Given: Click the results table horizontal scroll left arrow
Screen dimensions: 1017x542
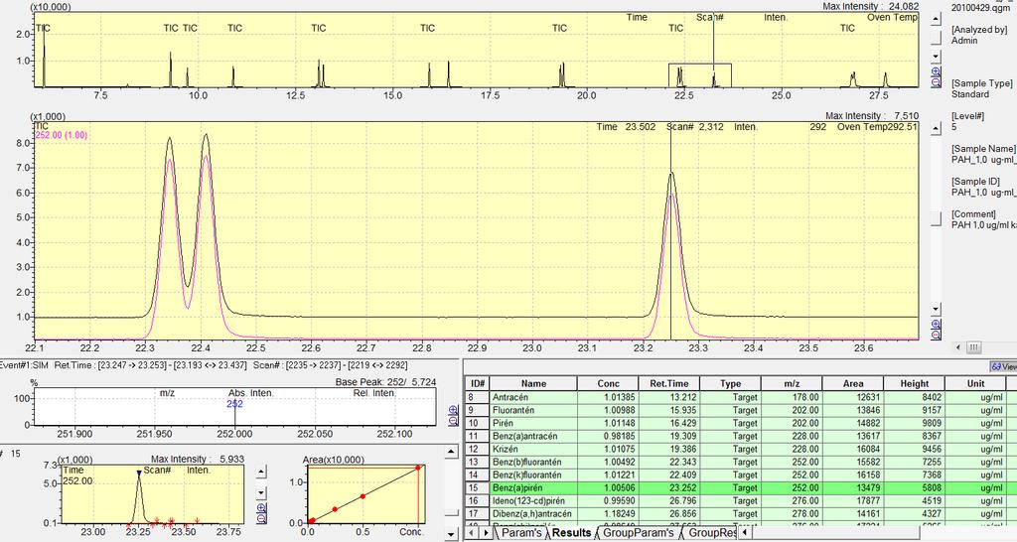Looking at the screenshot, I should [745, 533].
